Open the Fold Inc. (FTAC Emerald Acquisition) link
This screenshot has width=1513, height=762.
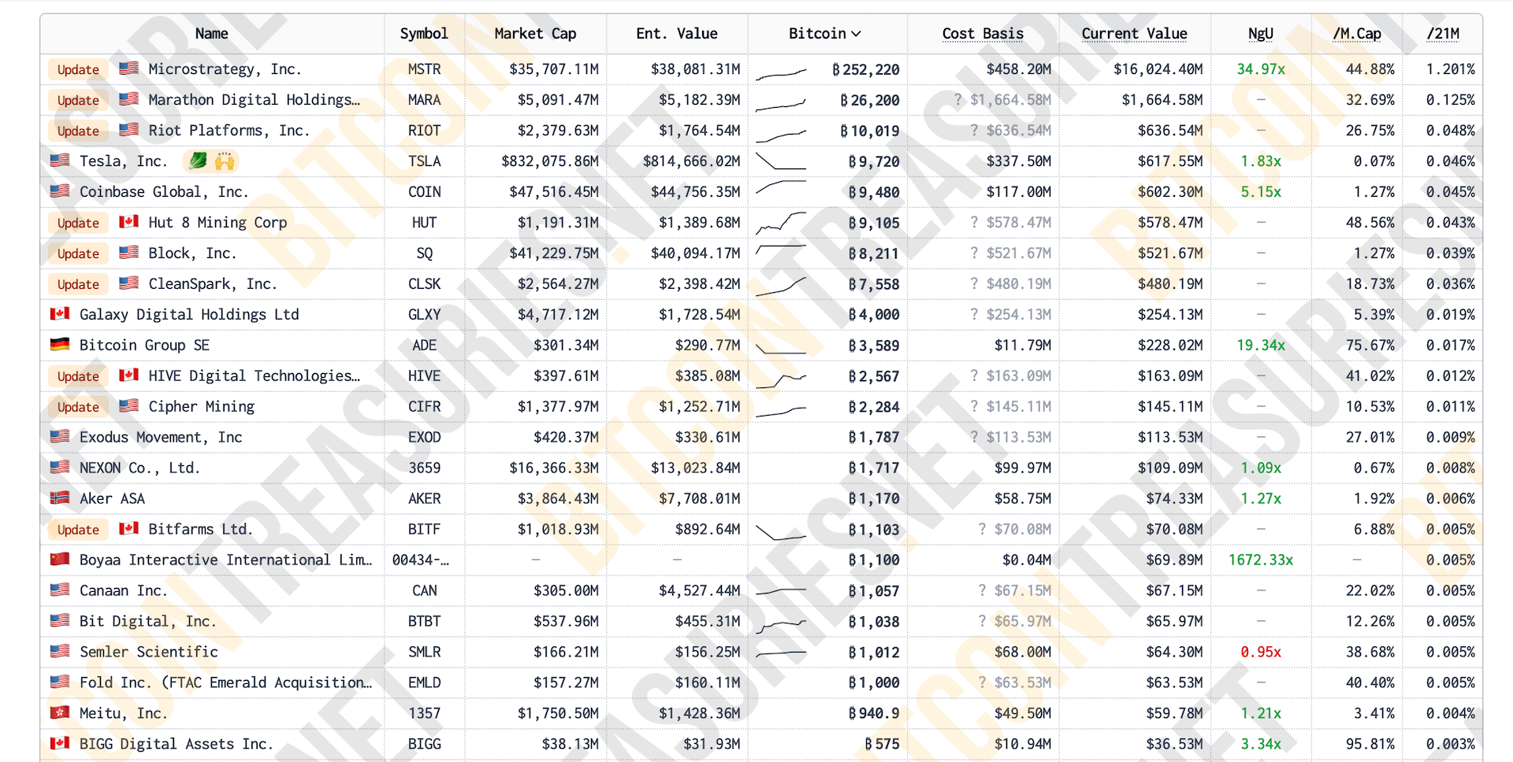click(x=225, y=682)
